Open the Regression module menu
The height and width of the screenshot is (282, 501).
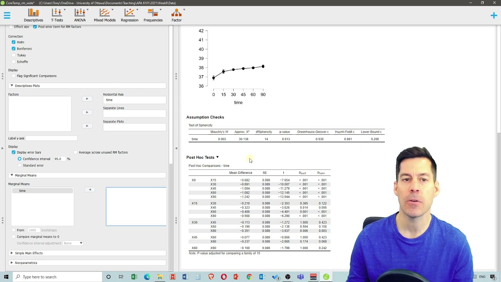130,15
